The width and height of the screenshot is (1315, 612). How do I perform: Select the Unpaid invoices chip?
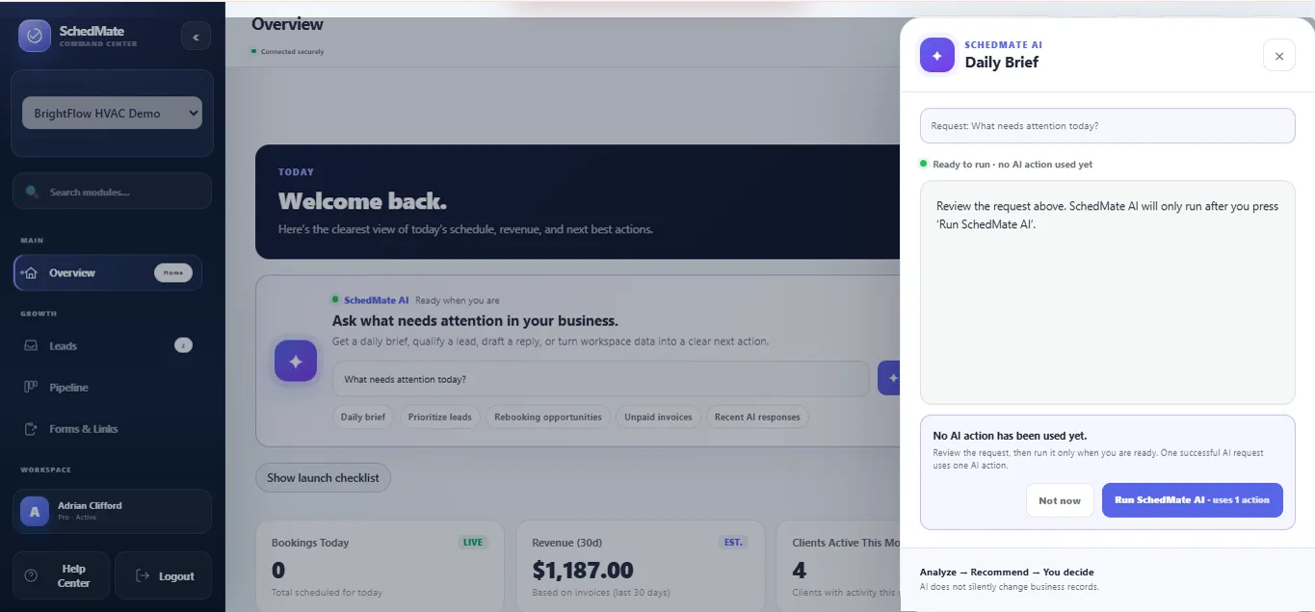pyautogui.click(x=658, y=417)
